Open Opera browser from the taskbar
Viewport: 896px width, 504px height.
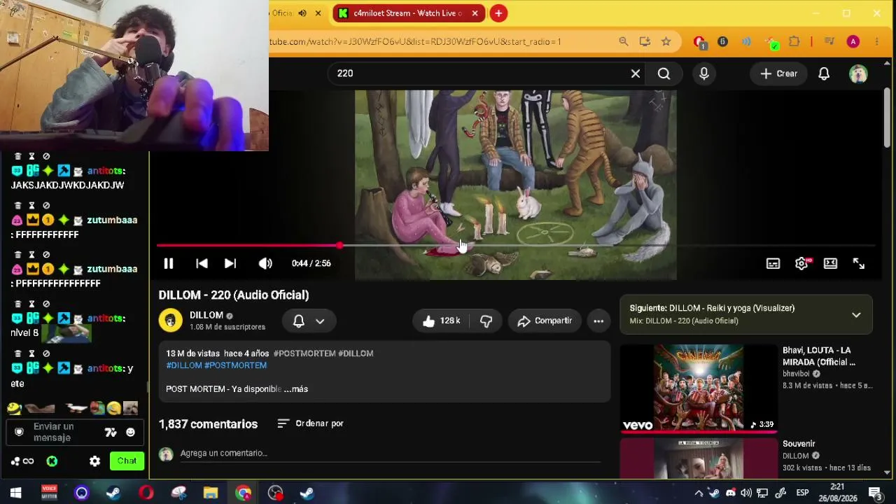[x=146, y=493]
